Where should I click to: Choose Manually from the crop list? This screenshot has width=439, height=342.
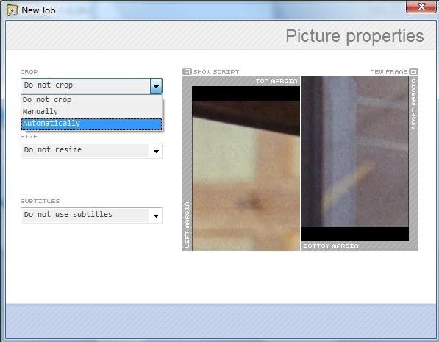coord(92,112)
